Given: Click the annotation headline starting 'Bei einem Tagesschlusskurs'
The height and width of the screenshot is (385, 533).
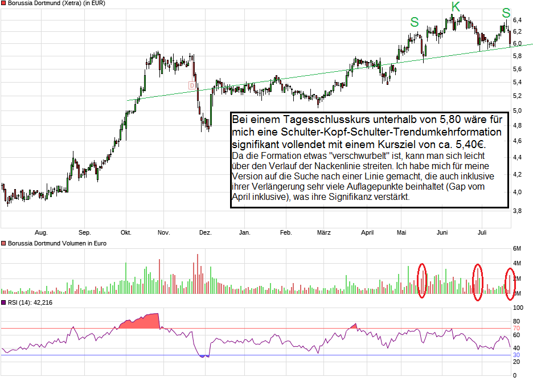Looking at the screenshot, I should click(x=367, y=120).
